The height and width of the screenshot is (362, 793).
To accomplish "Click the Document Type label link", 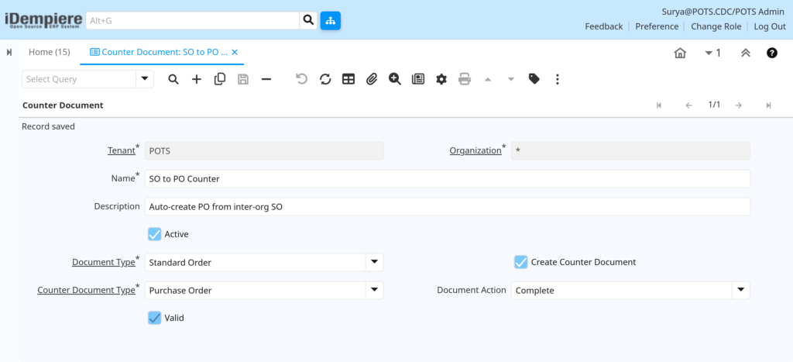I will (x=104, y=262).
